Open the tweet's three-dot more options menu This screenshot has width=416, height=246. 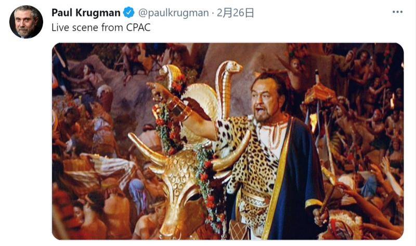click(x=397, y=12)
